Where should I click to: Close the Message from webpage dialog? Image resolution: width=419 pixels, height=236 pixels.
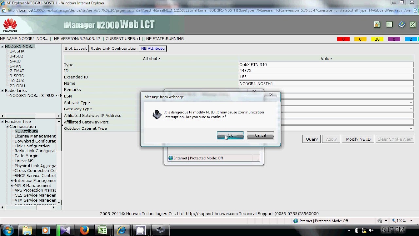[271, 94]
